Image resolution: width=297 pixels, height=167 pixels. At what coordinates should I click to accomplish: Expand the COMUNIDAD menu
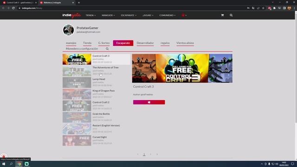(167, 15)
